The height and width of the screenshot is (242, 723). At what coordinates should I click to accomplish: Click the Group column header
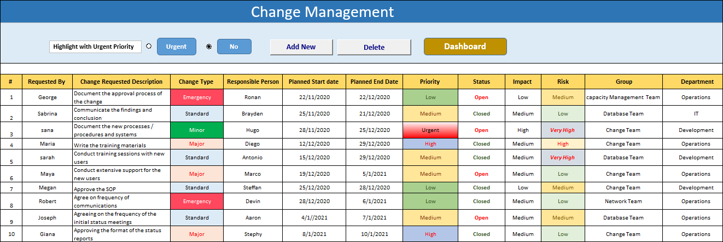tap(623, 82)
